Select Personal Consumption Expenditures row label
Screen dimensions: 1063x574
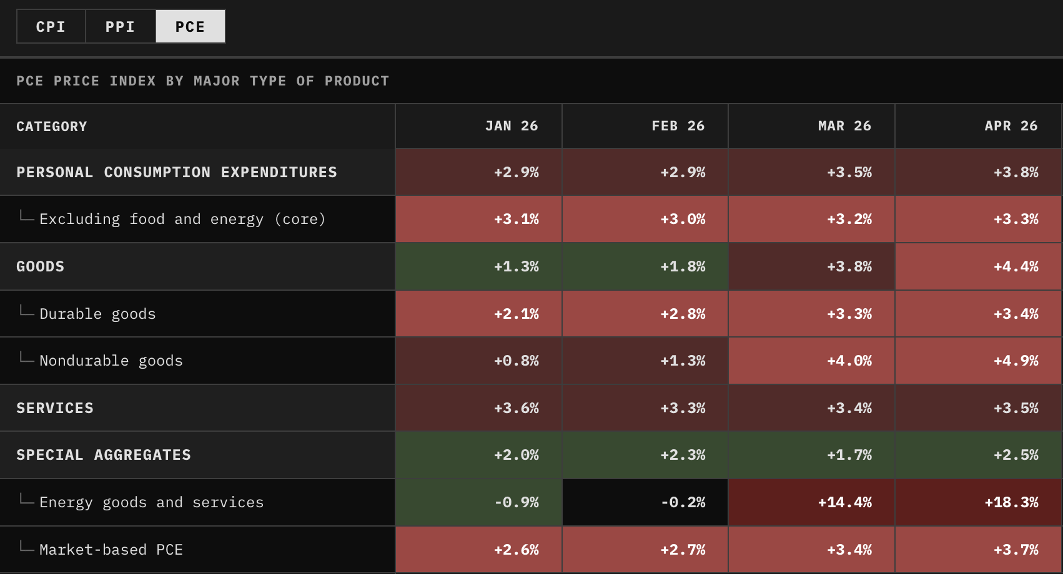177,172
